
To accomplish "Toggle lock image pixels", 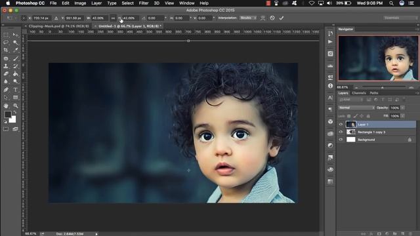I will click(x=355, y=116).
